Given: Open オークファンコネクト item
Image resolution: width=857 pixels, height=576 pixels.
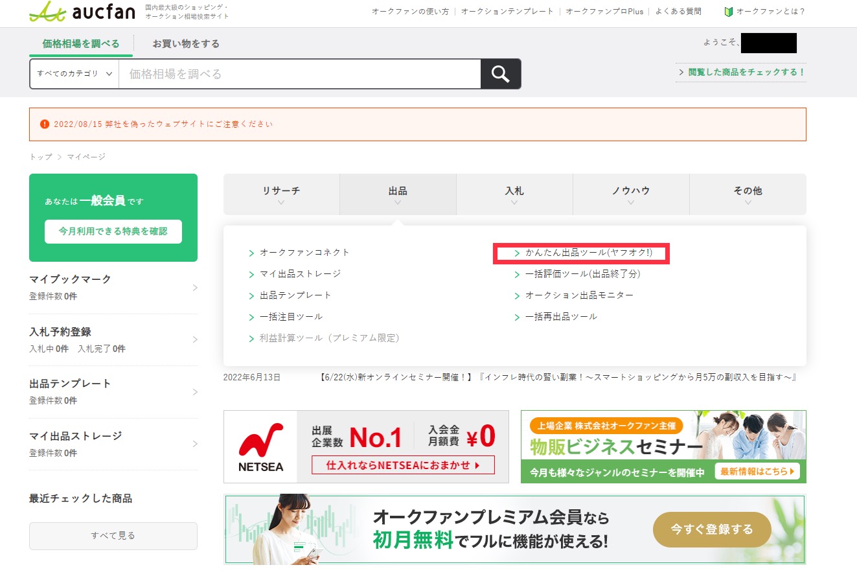Looking at the screenshot, I should (x=304, y=253).
